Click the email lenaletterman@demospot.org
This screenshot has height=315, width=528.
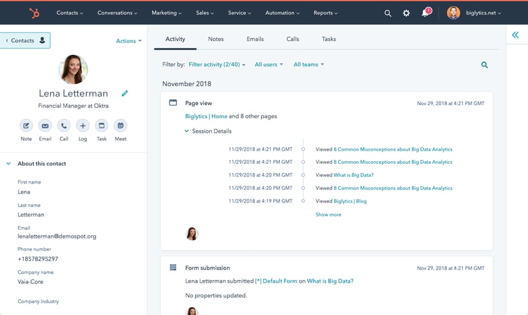pyautogui.click(x=57, y=236)
